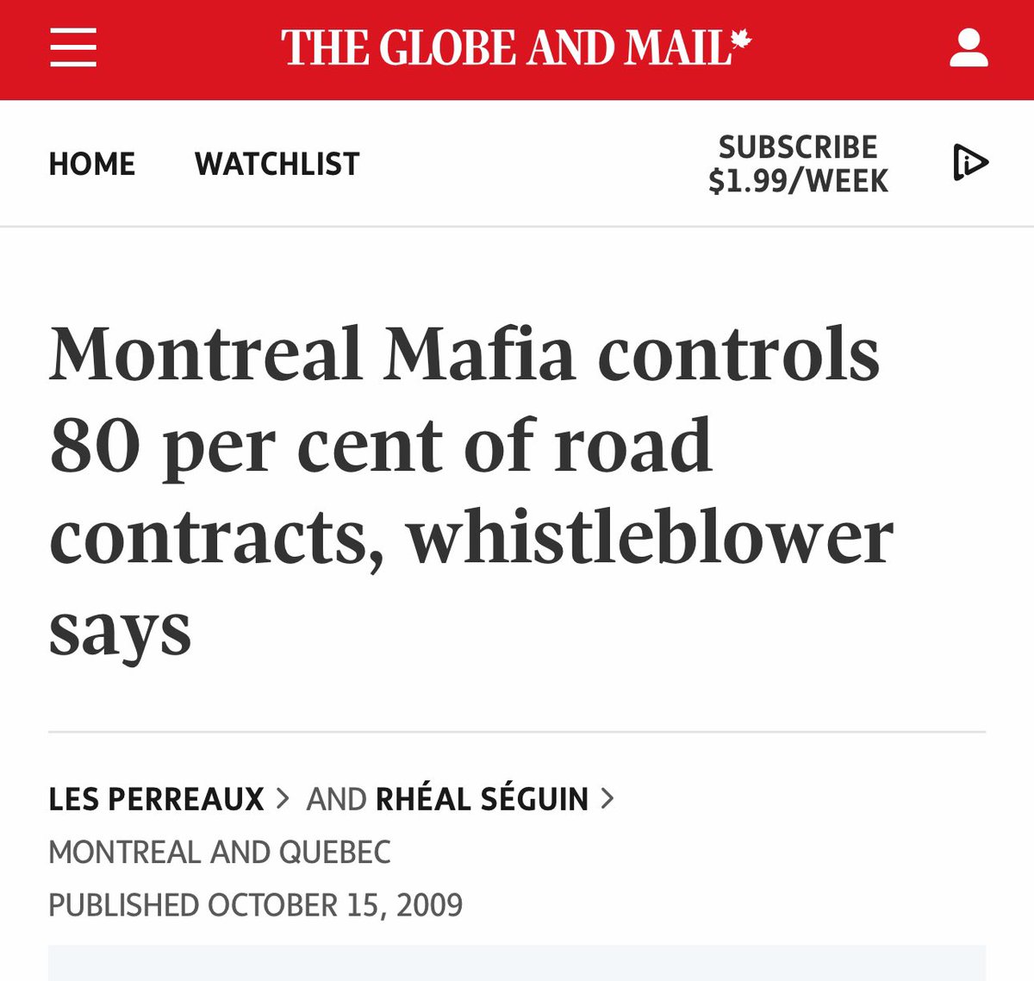This screenshot has width=1034, height=981.
Task: Click the grey box below the date
Action: [517, 963]
